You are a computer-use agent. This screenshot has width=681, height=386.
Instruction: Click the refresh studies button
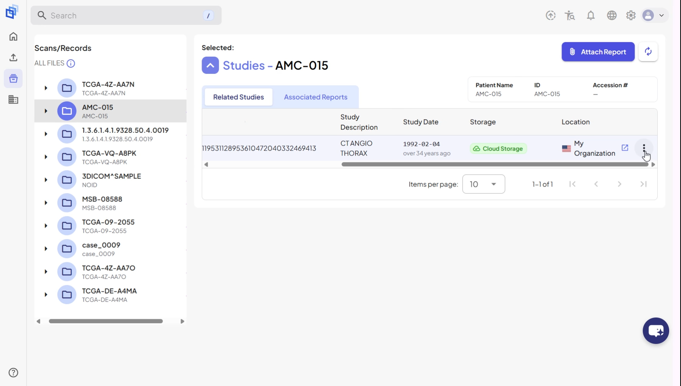648,52
